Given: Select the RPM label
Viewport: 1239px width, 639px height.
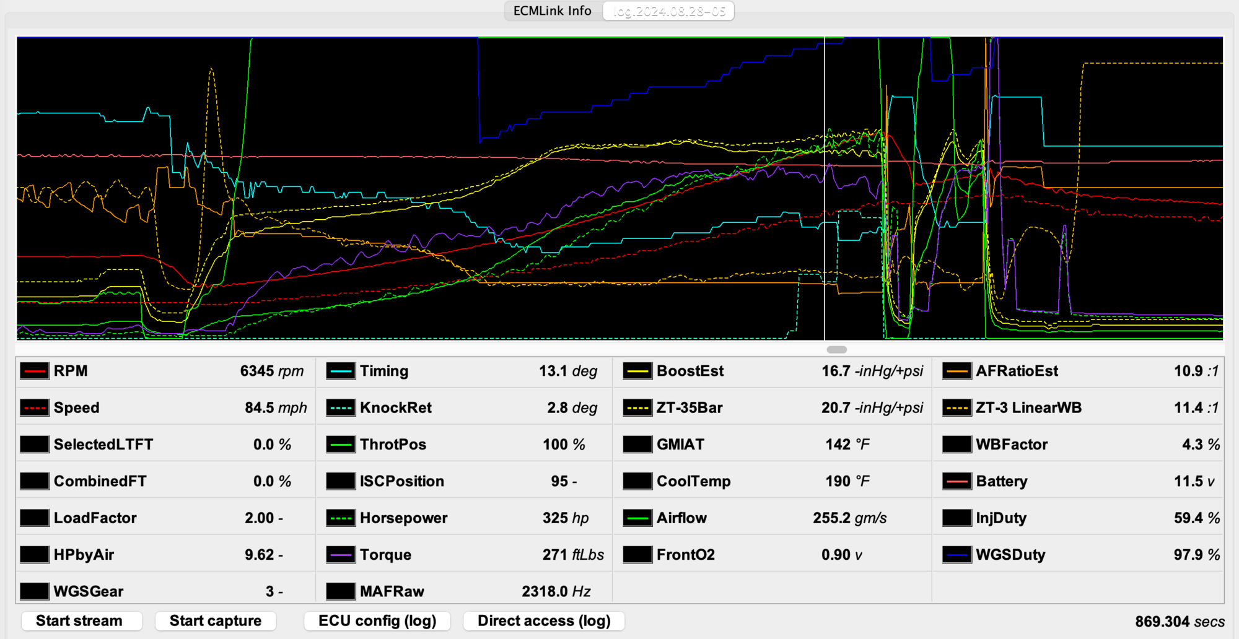Looking at the screenshot, I should tap(71, 371).
